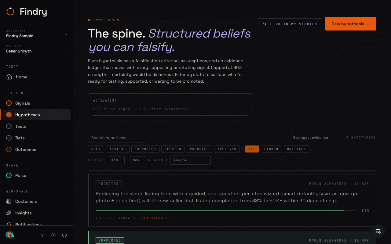Image resolution: width=391 pixels, height=244 pixels.
Task: Open the Strongest evidence sort dropdown
Action: (317, 138)
